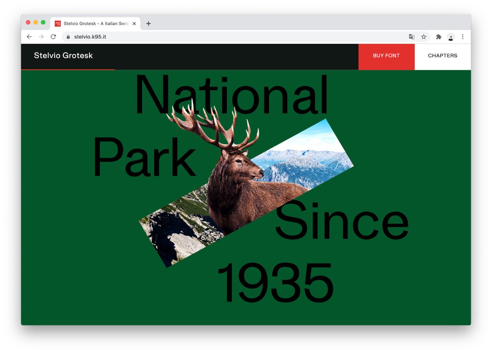
Task: Close the Stelvio Grotesk tab
Action: tap(134, 23)
